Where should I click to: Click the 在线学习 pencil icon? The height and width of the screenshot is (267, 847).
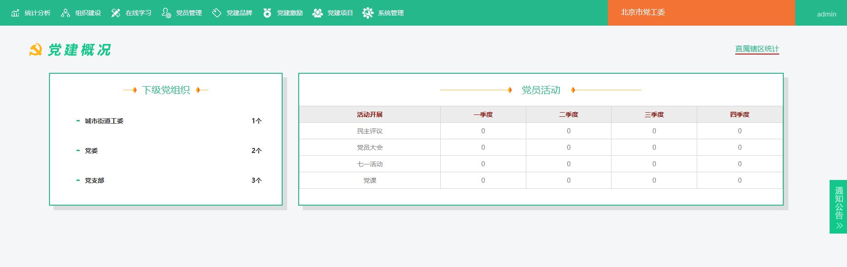(x=116, y=13)
